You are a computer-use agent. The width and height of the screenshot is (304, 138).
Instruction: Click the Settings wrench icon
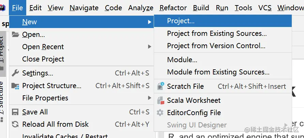click(x=15, y=73)
